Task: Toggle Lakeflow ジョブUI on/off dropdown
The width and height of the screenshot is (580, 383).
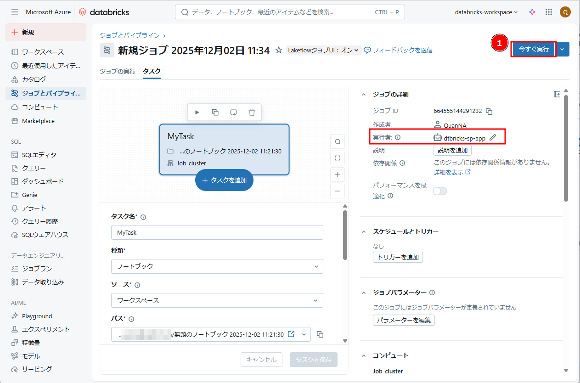Action: point(324,50)
